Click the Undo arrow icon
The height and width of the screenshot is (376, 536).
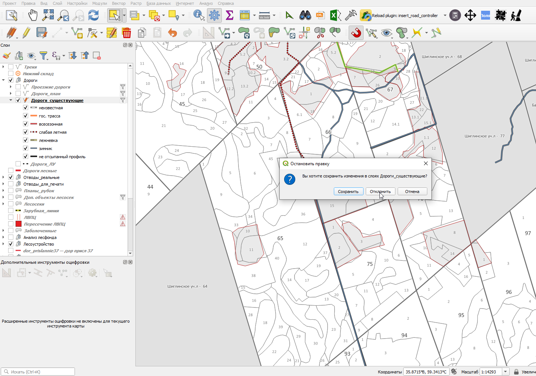tap(172, 33)
